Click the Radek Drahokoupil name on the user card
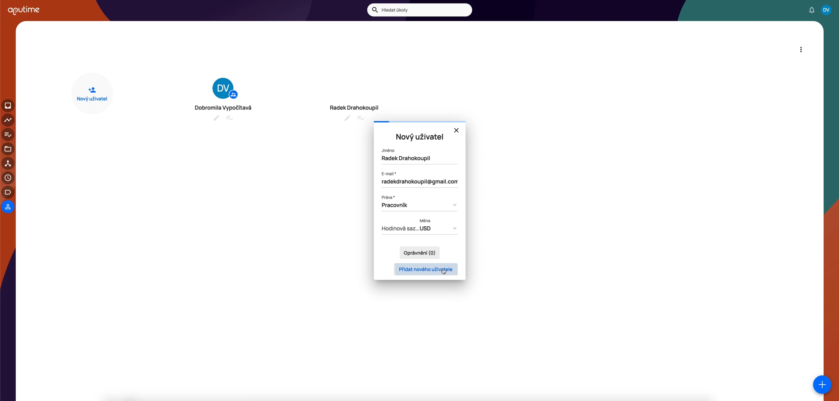The height and width of the screenshot is (401, 839). tap(354, 108)
